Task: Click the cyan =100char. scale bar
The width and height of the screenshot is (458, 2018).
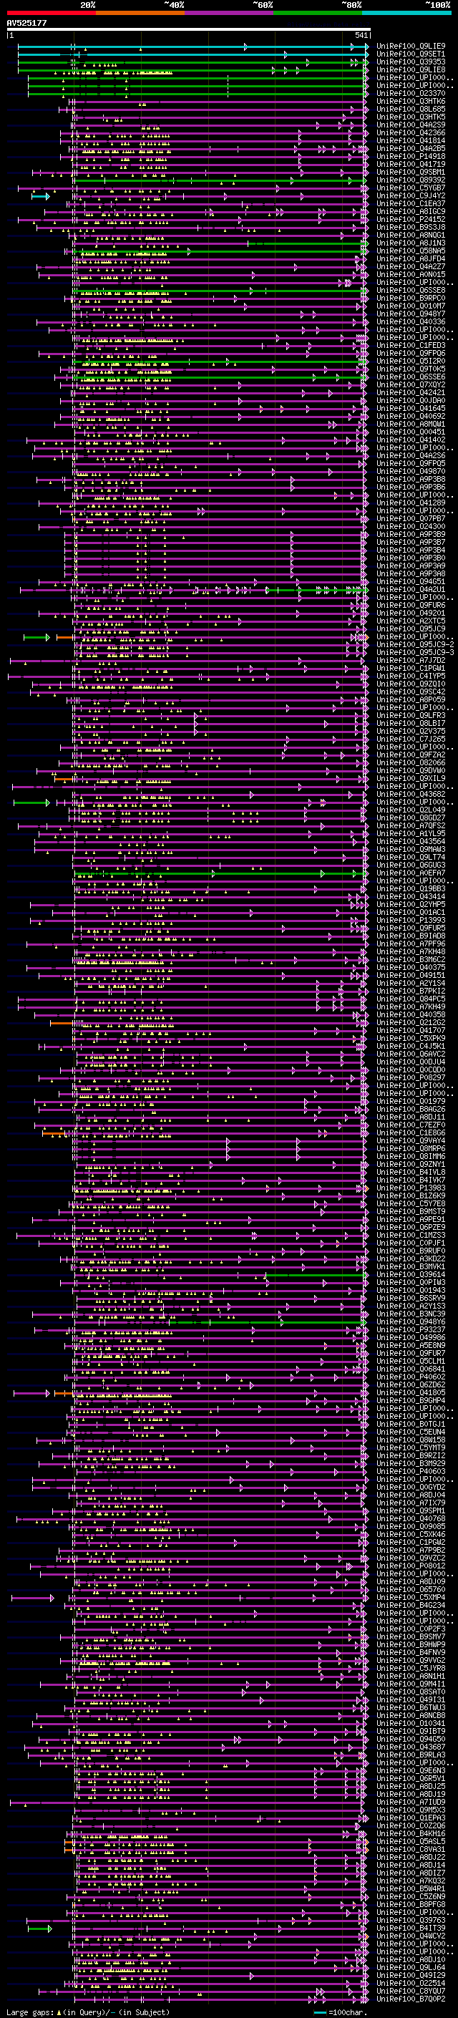Action: (x=319, y=2012)
